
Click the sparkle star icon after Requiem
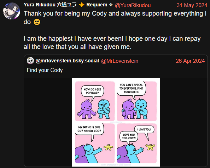click(111, 5)
